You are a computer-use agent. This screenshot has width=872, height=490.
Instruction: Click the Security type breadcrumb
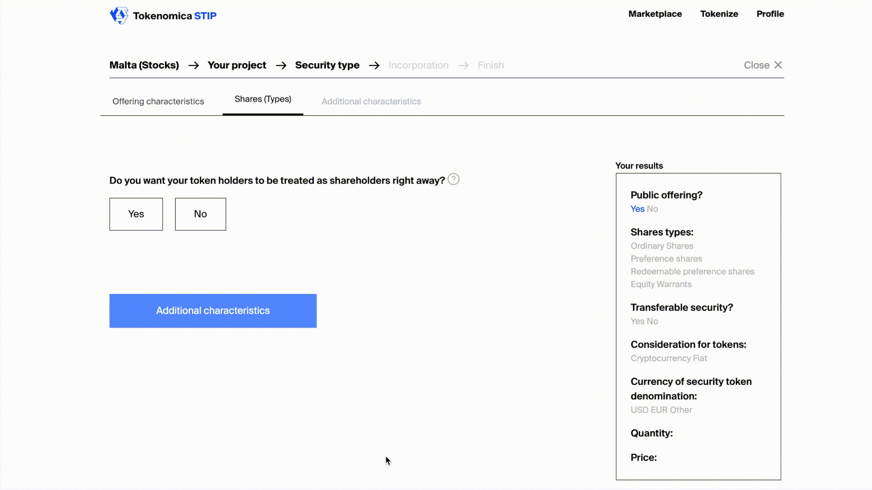327,65
